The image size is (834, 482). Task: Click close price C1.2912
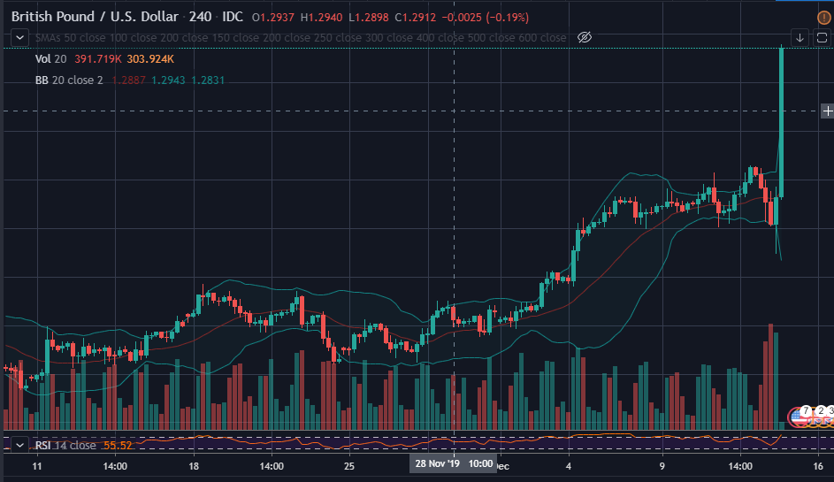point(416,18)
